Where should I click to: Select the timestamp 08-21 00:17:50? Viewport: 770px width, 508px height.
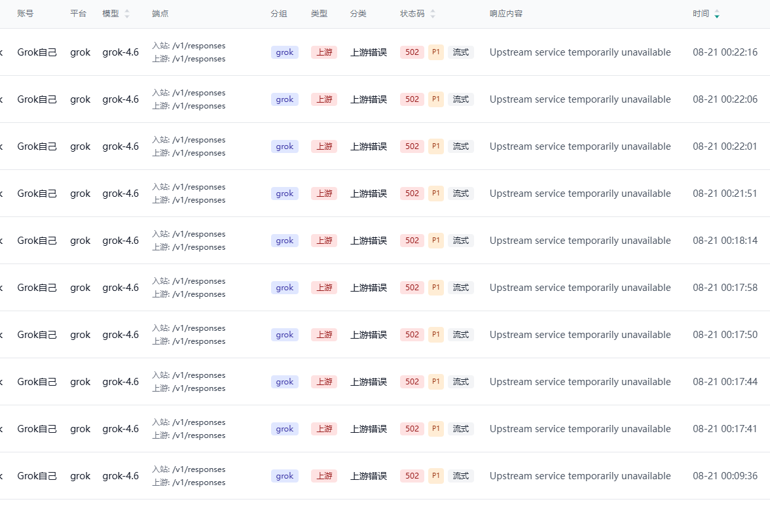point(725,335)
